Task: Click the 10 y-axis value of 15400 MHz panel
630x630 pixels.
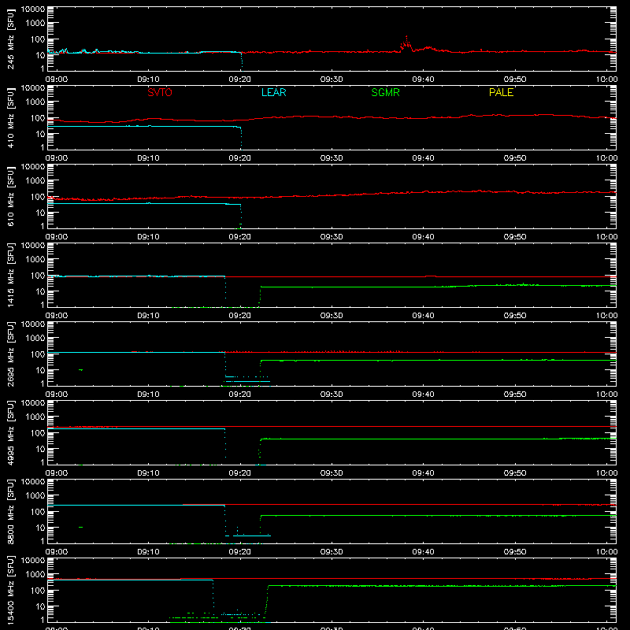Action: 41,606
